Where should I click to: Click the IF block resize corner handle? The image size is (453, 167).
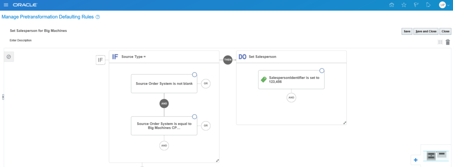coord(217,161)
